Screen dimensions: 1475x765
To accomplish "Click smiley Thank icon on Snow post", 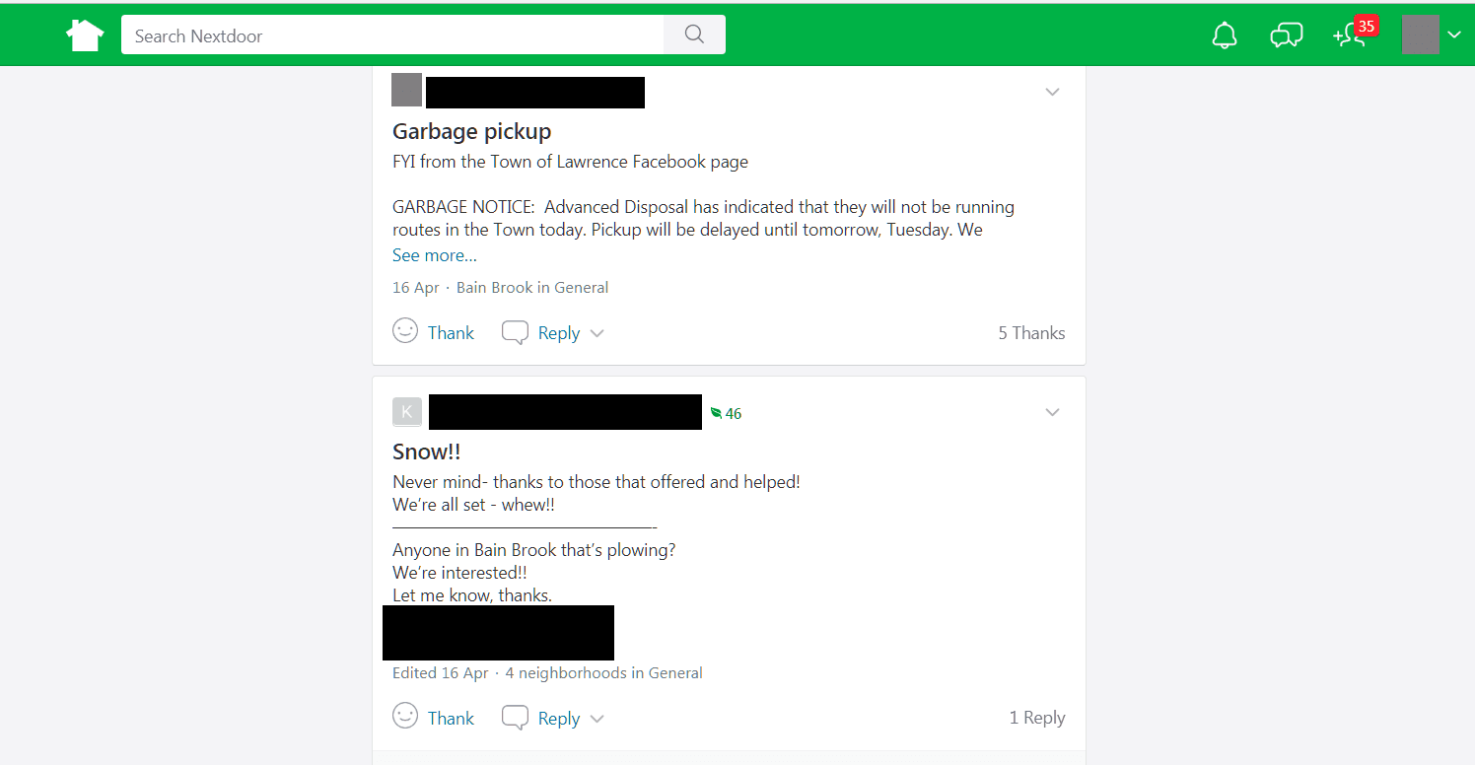I will click(x=405, y=717).
